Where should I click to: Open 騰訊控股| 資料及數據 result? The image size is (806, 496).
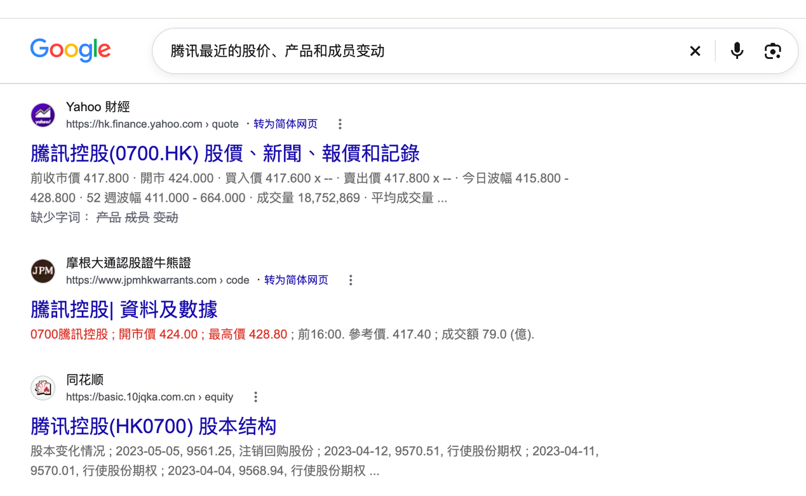pos(124,310)
